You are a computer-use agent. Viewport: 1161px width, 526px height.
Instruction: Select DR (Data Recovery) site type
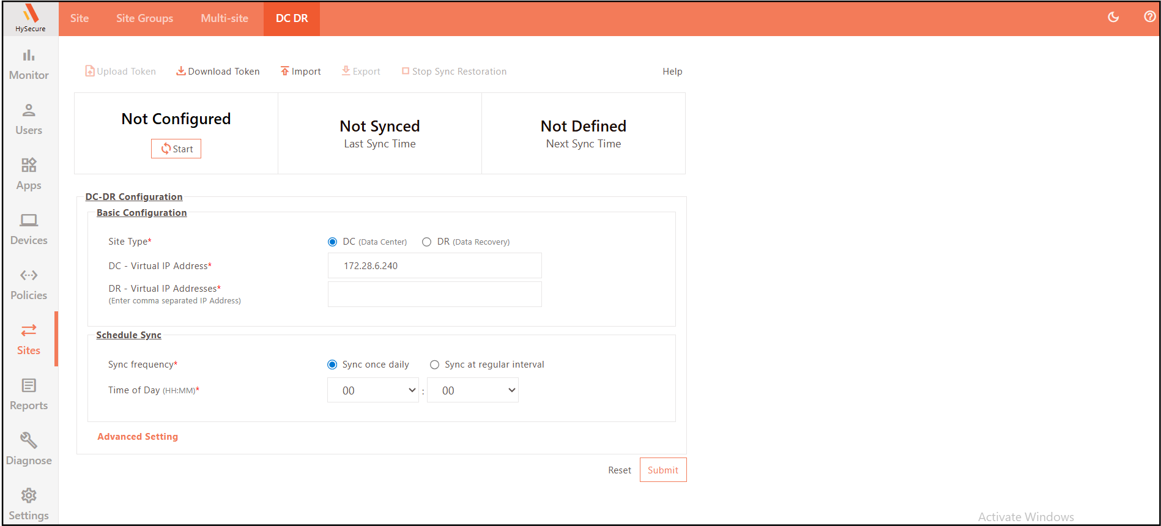(x=426, y=242)
